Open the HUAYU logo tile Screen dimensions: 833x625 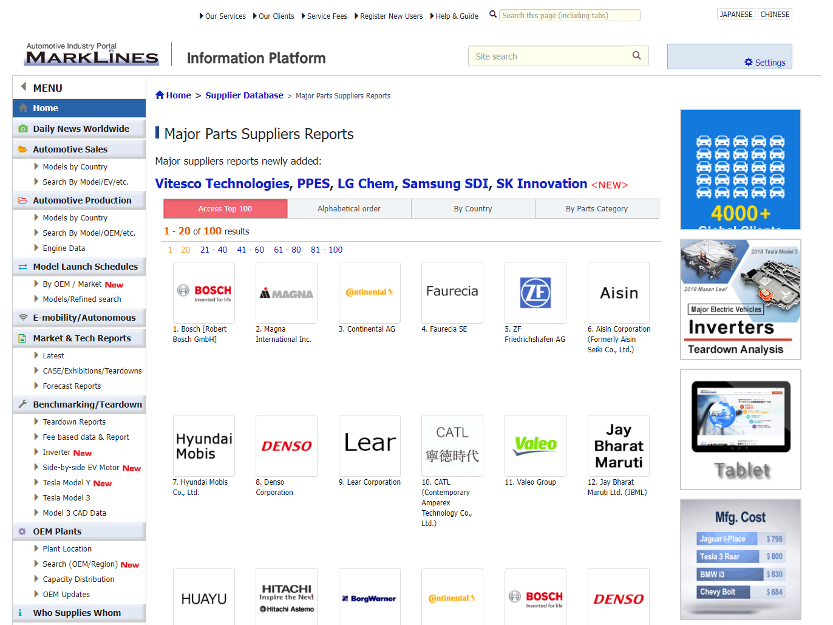[x=204, y=596]
